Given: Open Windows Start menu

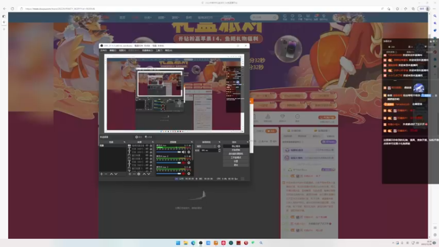Looking at the screenshot, I should [x=178, y=243].
